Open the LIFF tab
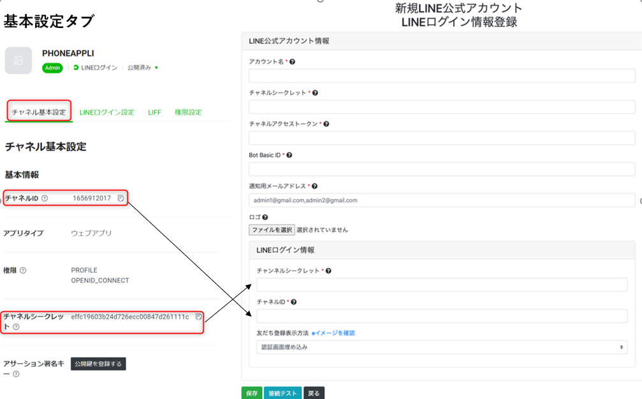 pyautogui.click(x=154, y=113)
